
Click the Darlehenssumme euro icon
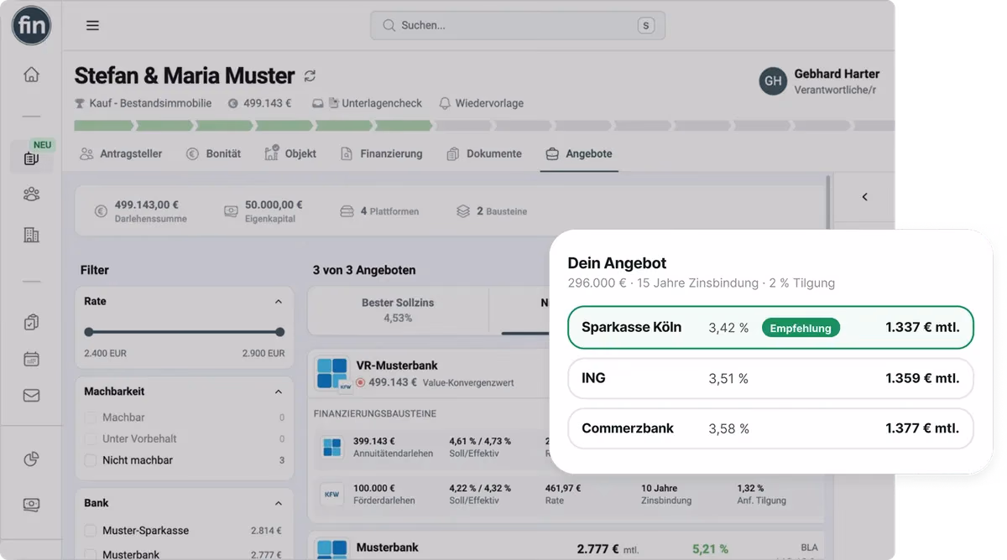tap(101, 211)
